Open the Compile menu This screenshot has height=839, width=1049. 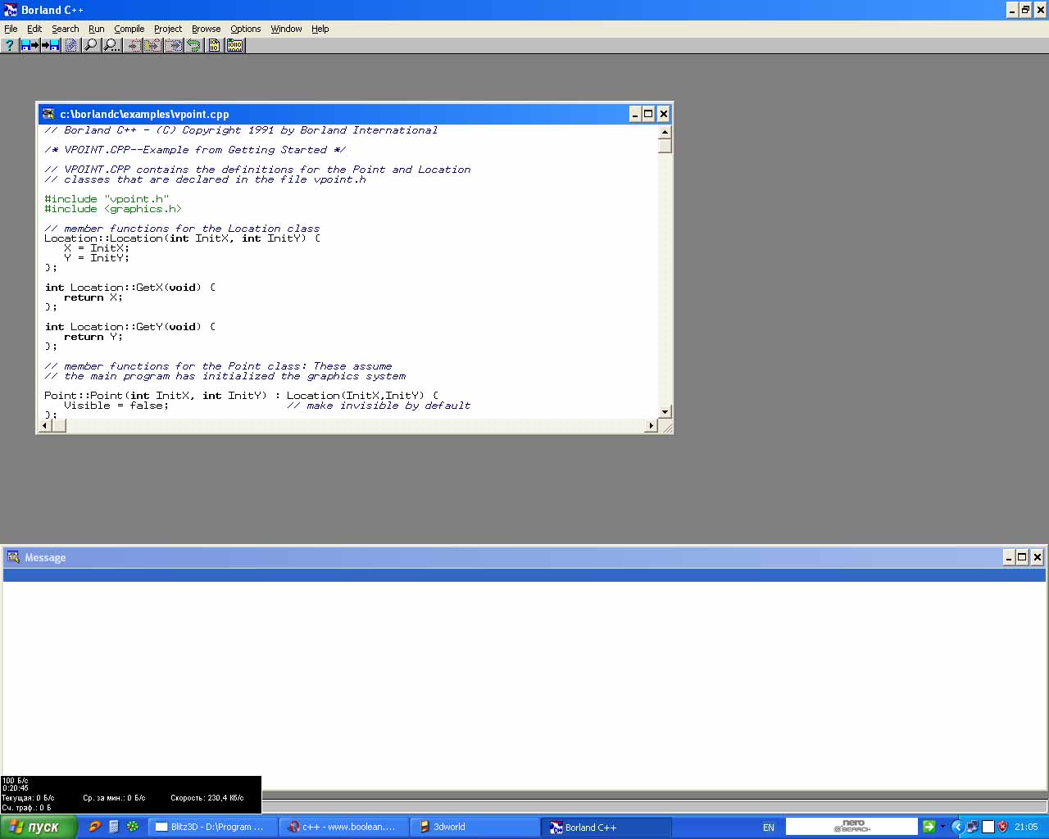[129, 29]
